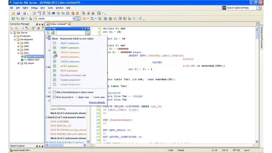Image resolution: width=272 pixels, height=153 pixels.
Task: Collapse the SQL Server tree node
Action: 11,33
